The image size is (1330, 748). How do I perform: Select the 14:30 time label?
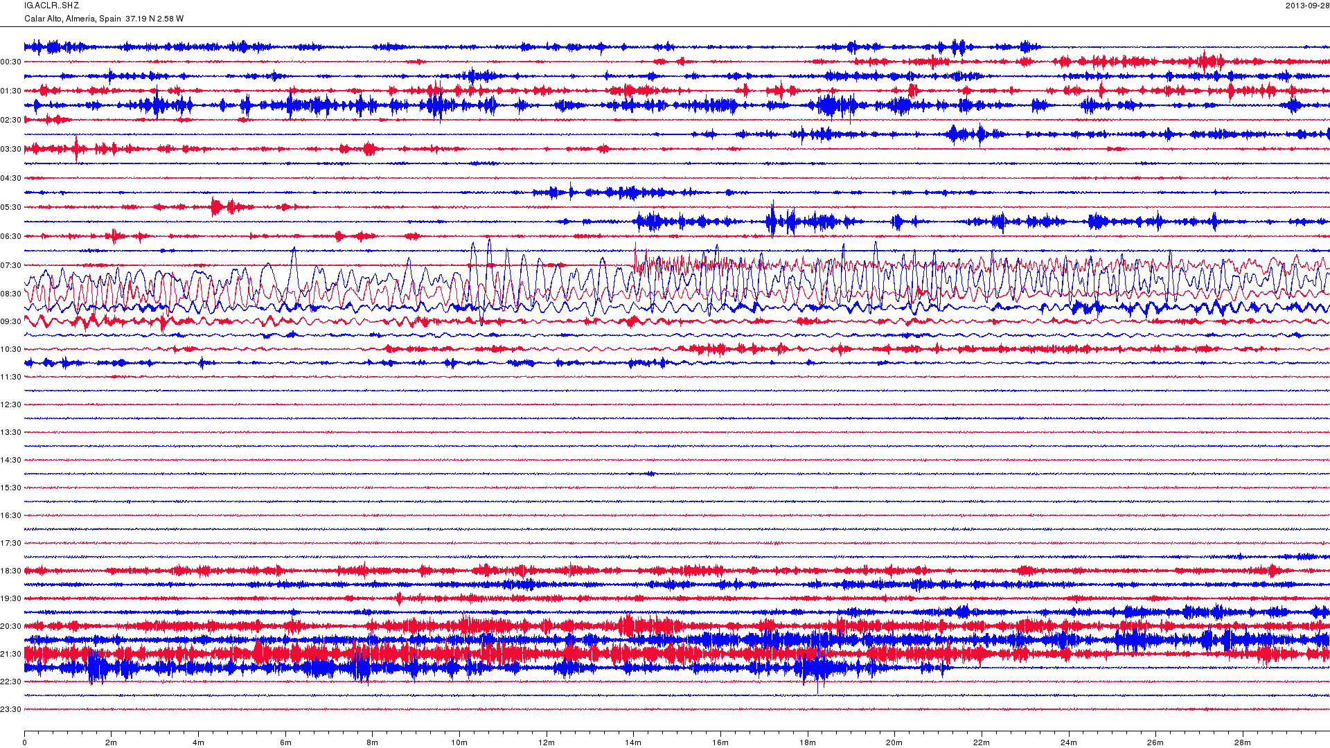(x=11, y=461)
